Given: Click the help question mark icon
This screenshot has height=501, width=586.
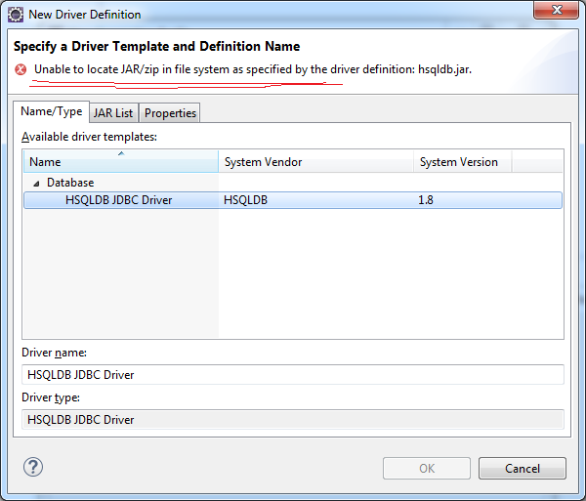Looking at the screenshot, I should coord(33,467).
